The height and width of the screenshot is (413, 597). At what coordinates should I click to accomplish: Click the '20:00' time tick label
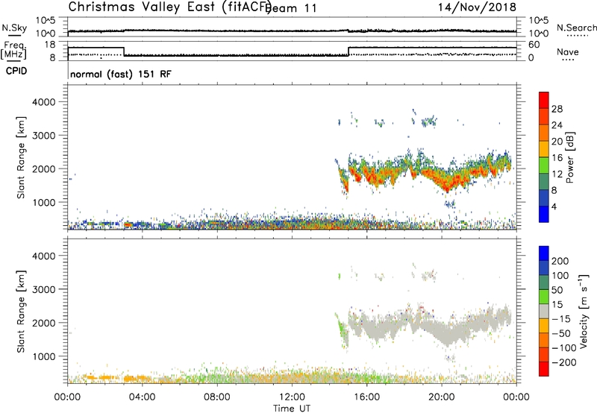441,397
